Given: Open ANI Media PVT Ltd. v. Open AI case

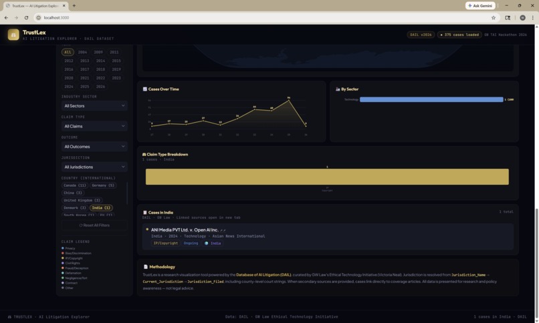Looking at the screenshot, I should pos(185,230).
